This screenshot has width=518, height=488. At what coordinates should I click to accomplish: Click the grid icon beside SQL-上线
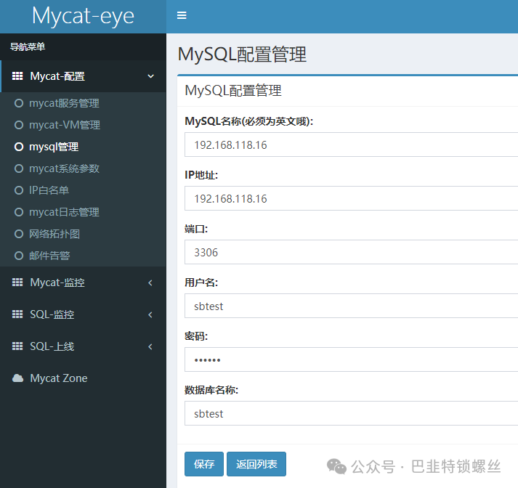tap(17, 346)
